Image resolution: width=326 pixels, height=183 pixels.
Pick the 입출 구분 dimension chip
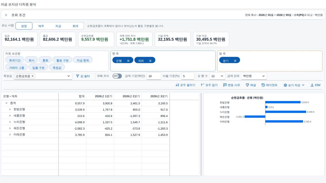[x=38, y=67]
